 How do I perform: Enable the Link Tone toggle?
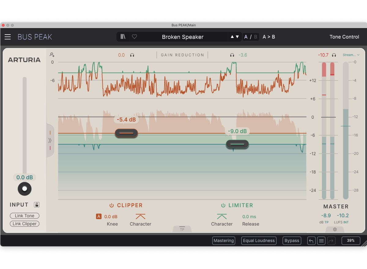tap(25, 216)
